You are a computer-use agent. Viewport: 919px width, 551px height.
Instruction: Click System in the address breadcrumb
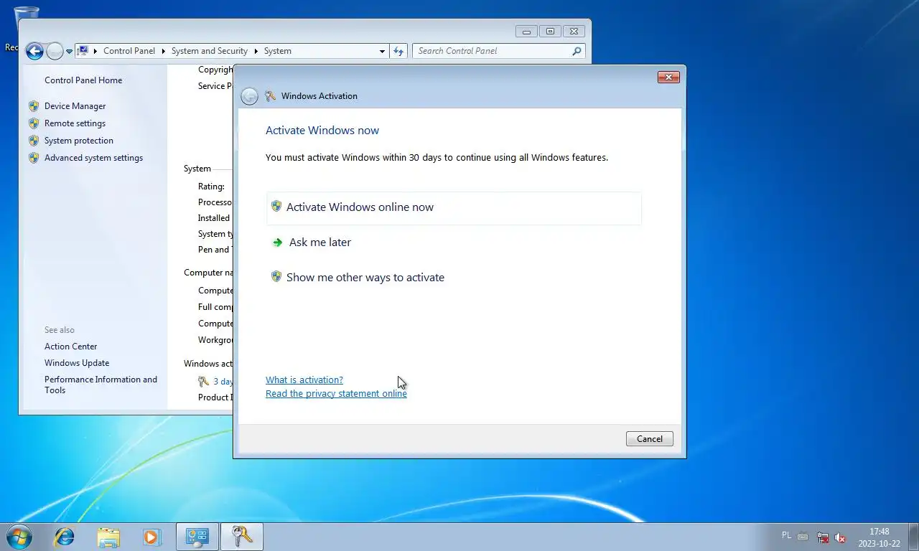(x=278, y=51)
